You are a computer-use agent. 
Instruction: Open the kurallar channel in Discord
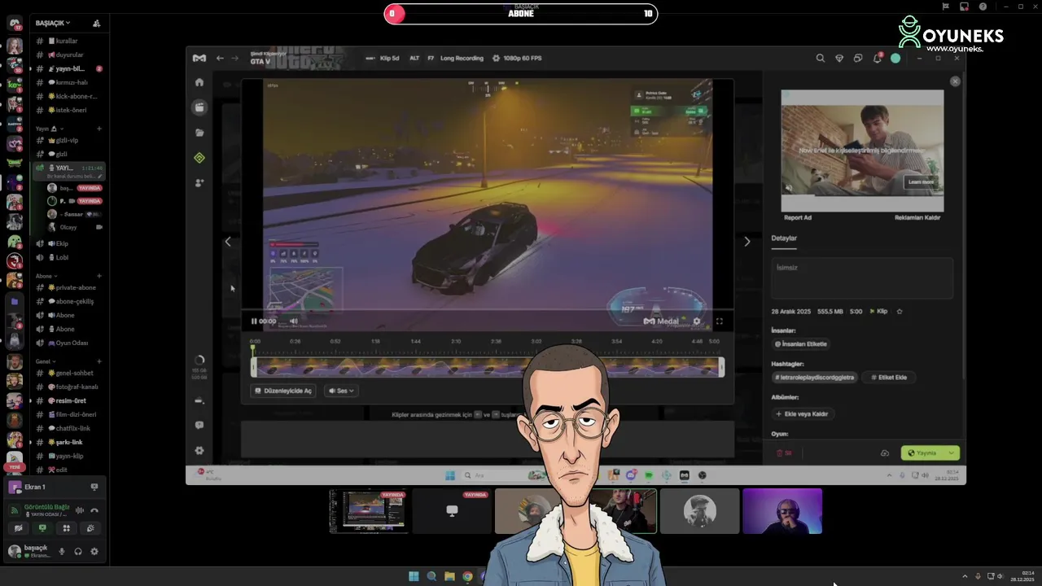click(67, 41)
